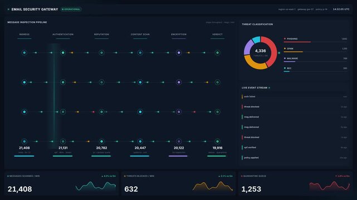Open the Quarantine Queue 1,253 value
Screen dimensions: 357x200
[251, 189]
